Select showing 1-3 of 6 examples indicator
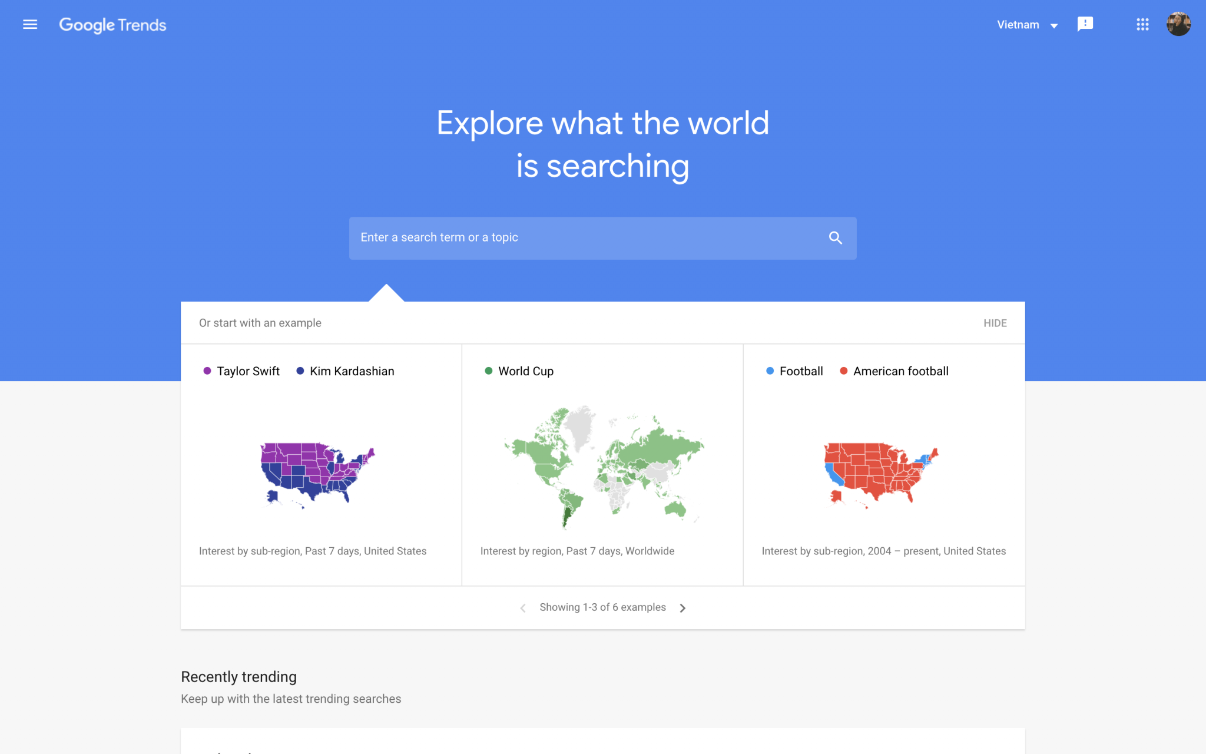The image size is (1206, 754). (x=602, y=607)
